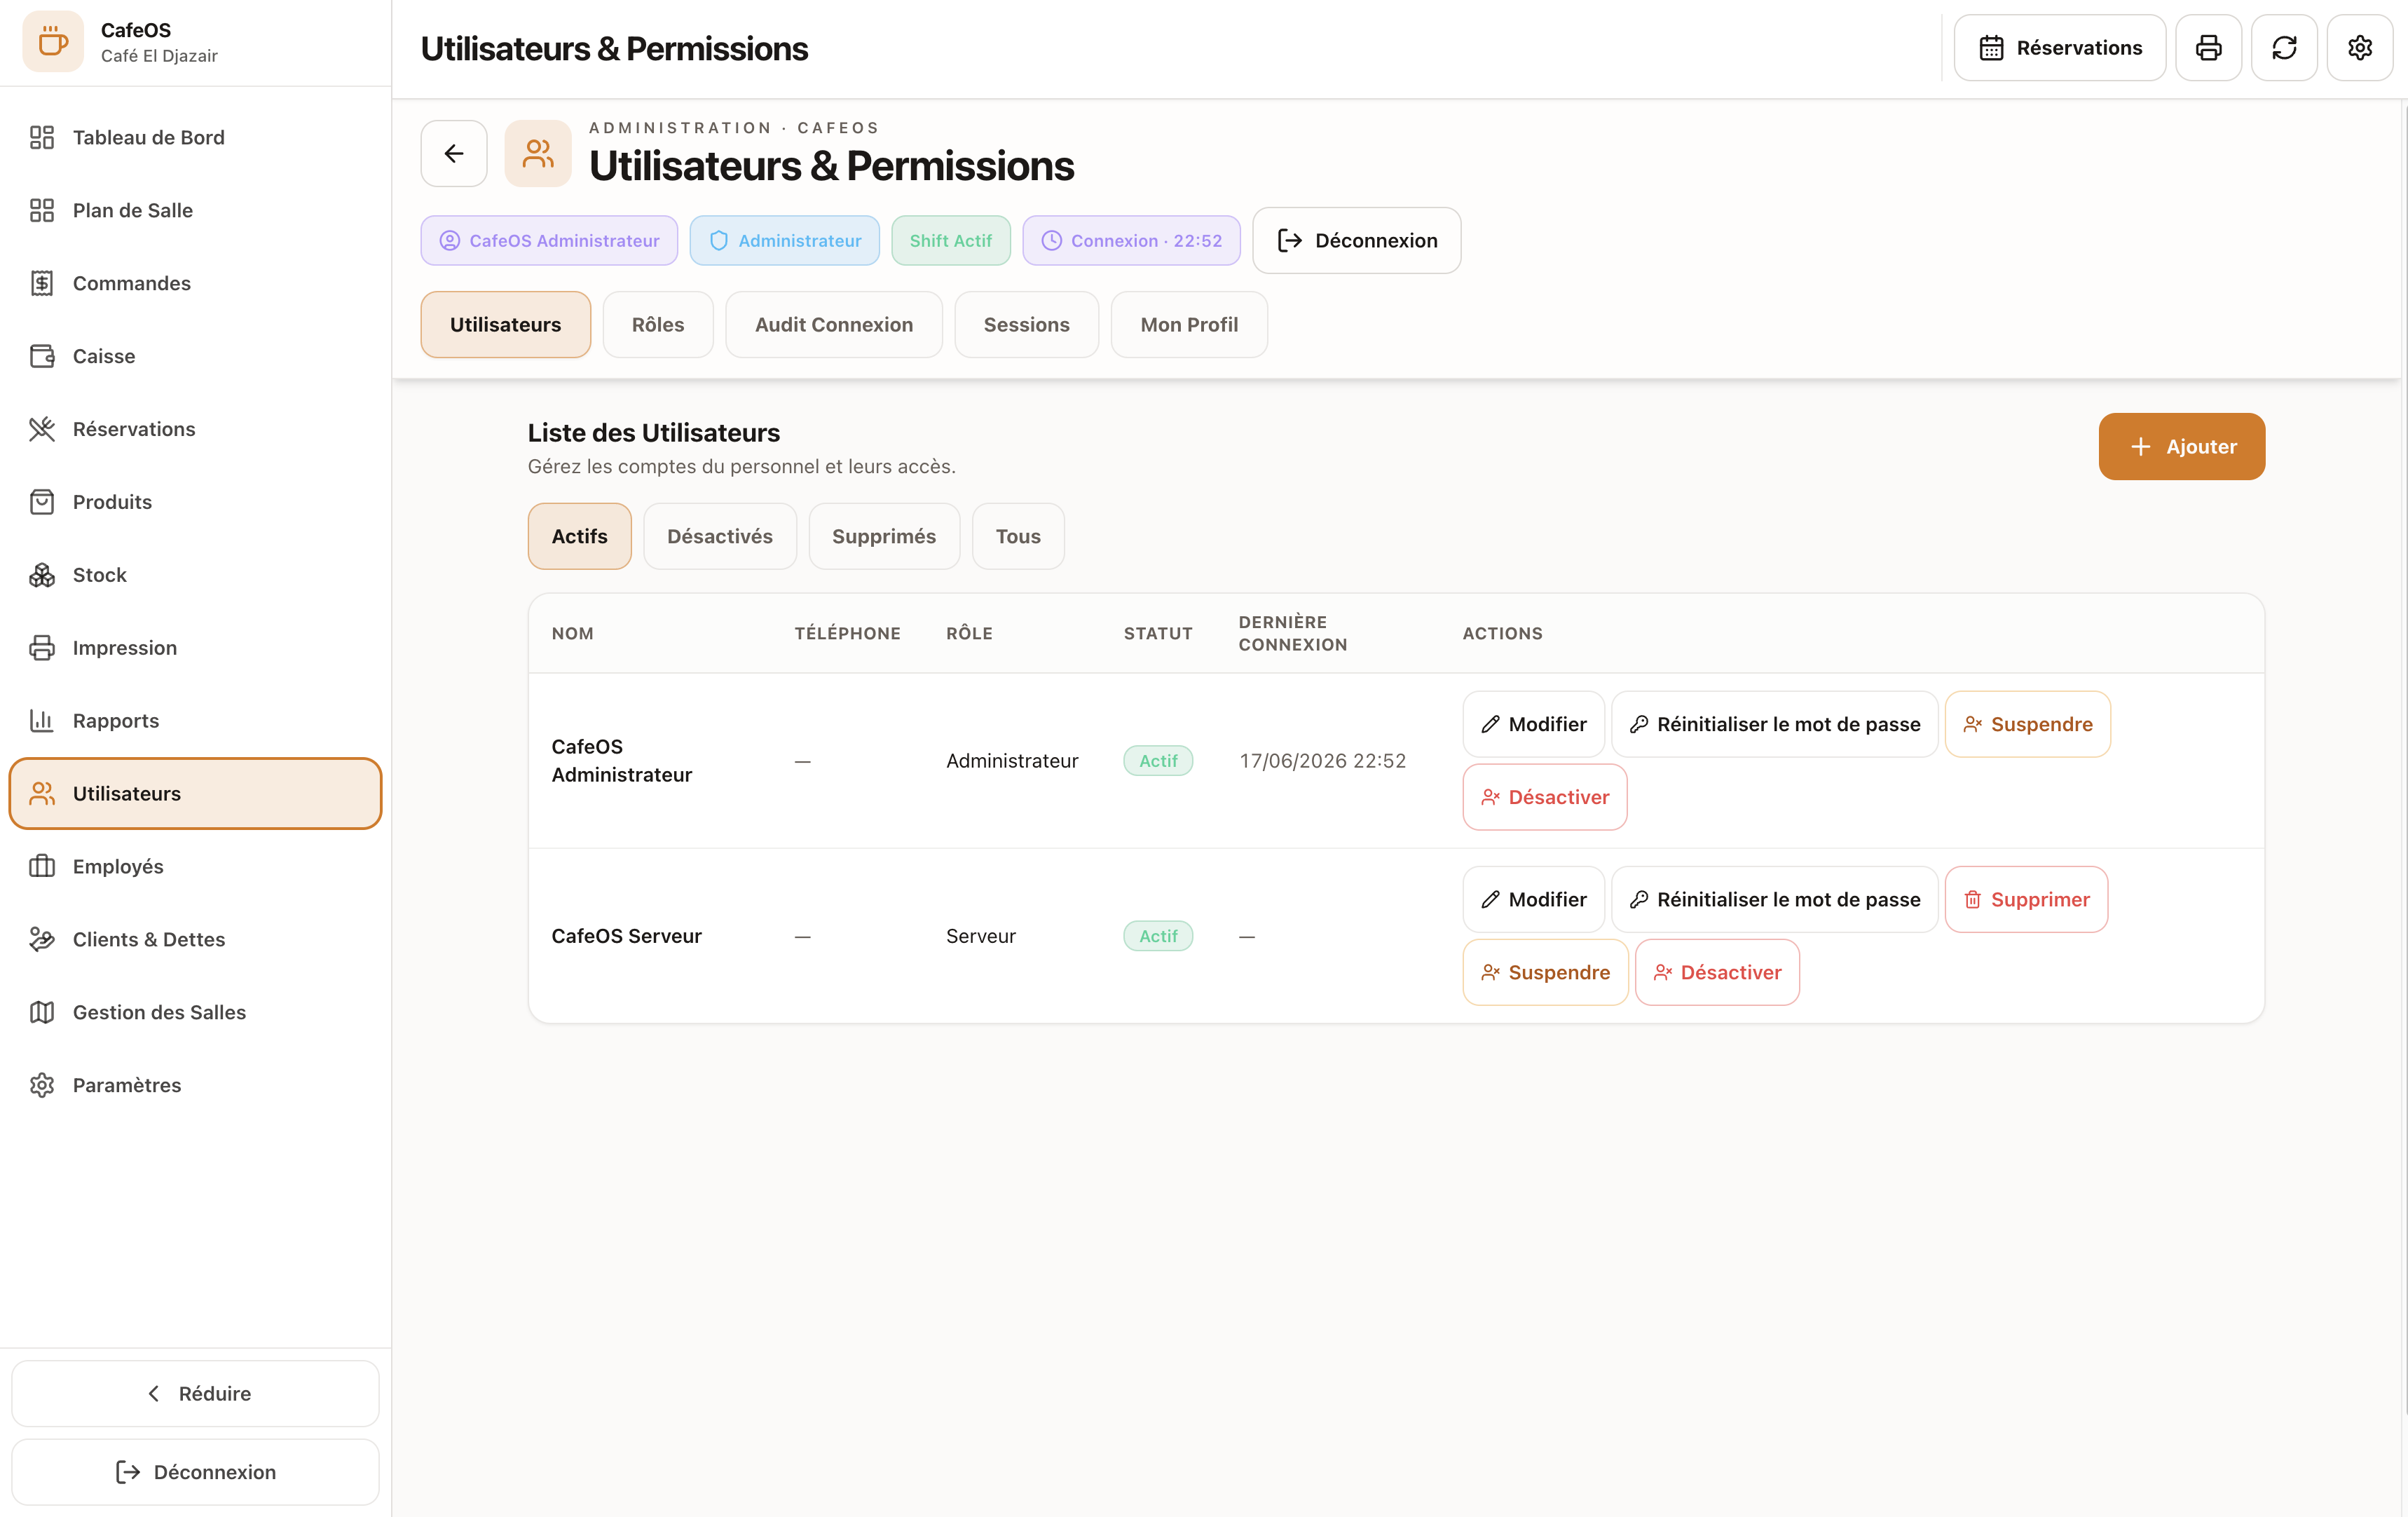Image resolution: width=2408 pixels, height=1517 pixels.
Task: Open settings gear in top bar
Action: click(x=2360, y=48)
